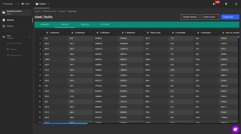The image size is (241, 134).
Task: Select cell 1097.0 in row 16
Action: pyautogui.click(x=156, y=118)
